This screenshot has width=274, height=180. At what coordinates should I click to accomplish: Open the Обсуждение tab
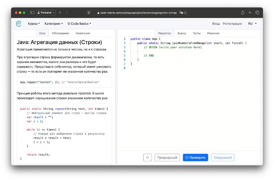tap(61, 33)
